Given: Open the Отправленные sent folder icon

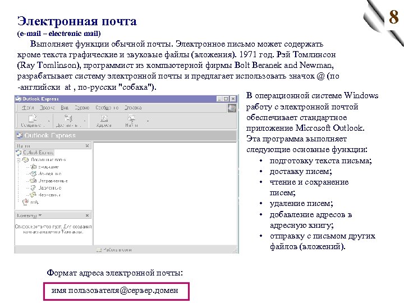Looking at the screenshot, I should coord(33,181).
